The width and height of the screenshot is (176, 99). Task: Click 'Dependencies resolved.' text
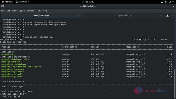pyautogui.click(x=14, y=42)
